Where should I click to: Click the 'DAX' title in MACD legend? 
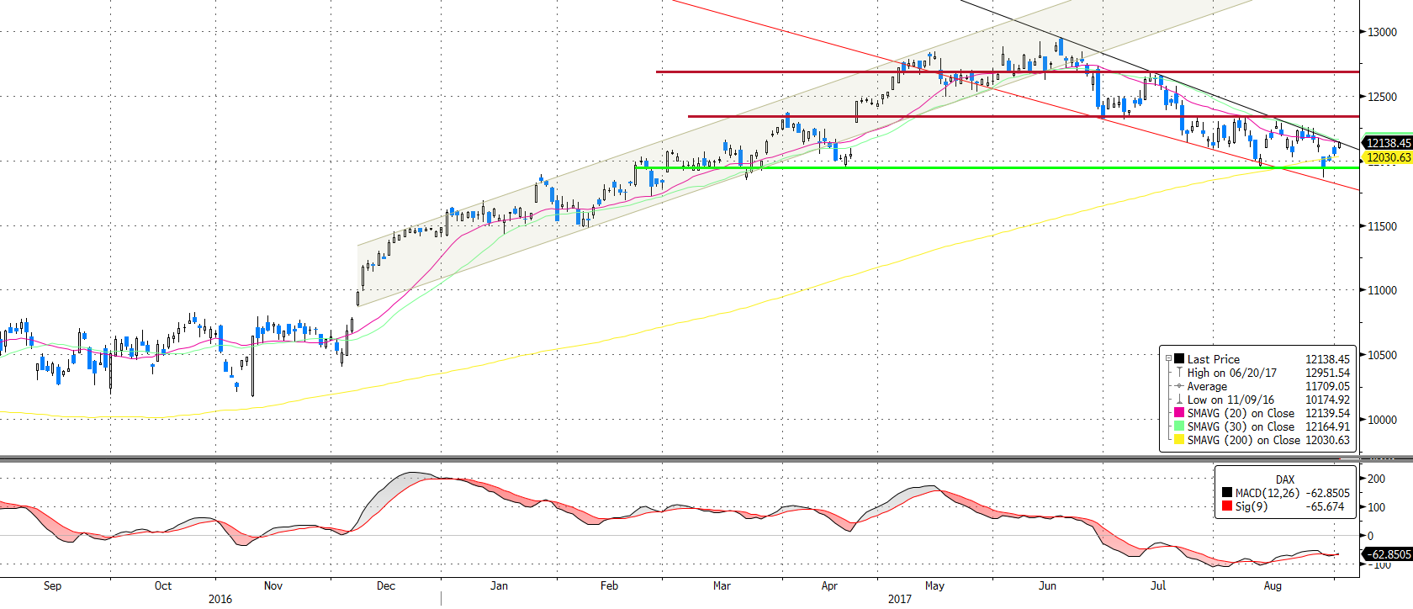point(1285,479)
